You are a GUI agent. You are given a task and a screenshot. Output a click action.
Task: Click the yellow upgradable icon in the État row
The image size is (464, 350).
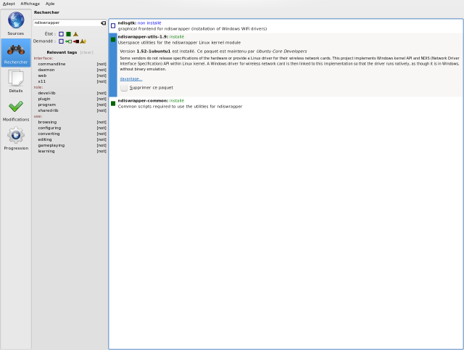point(75,34)
